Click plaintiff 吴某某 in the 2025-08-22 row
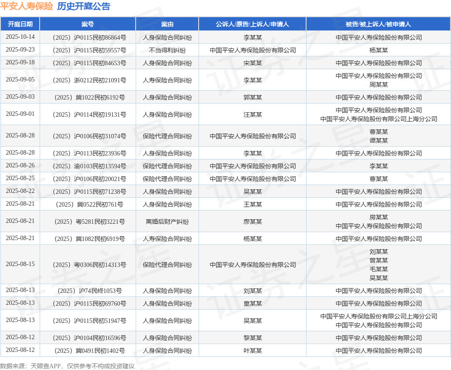The width and height of the screenshot is (451, 370). point(252,192)
